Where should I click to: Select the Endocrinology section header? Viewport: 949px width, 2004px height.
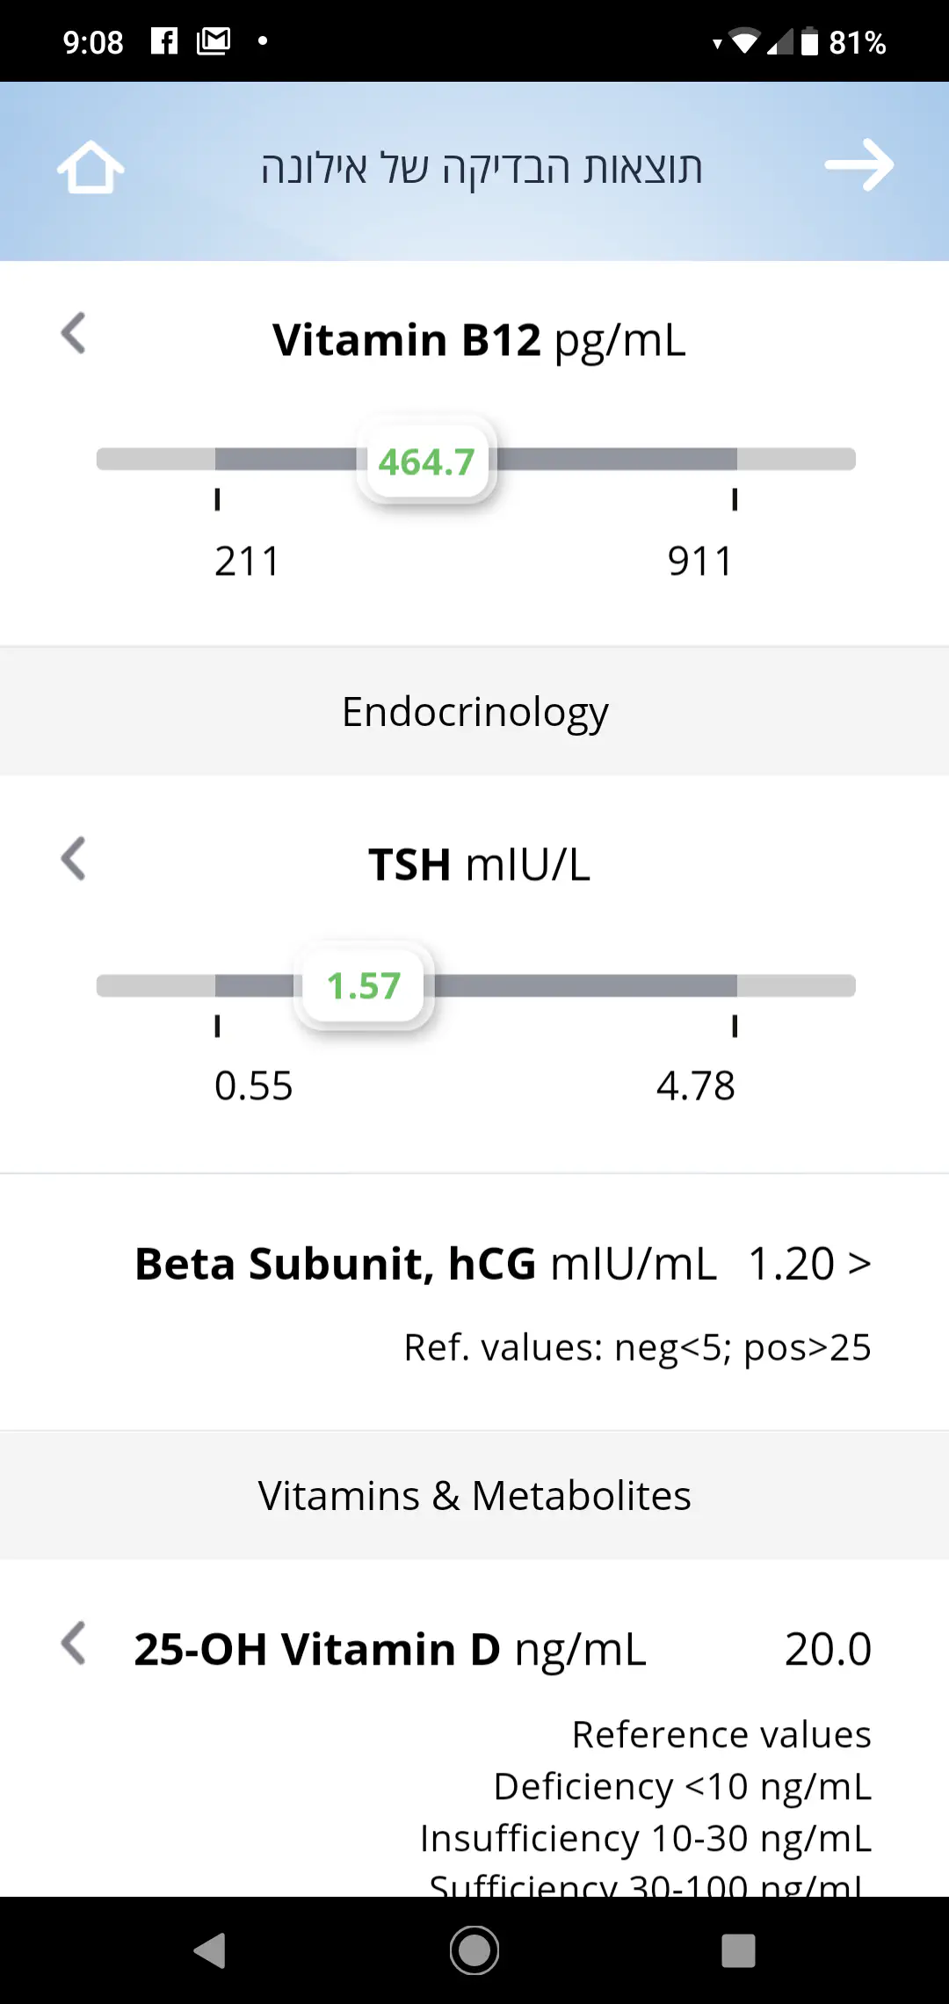click(x=474, y=712)
